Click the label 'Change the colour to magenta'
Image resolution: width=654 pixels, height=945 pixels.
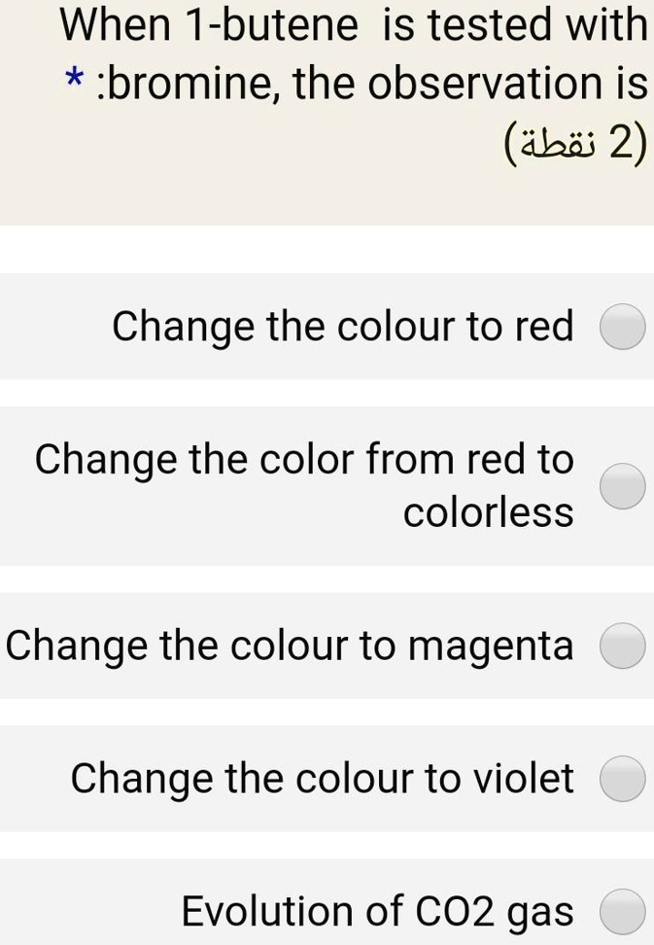click(289, 645)
